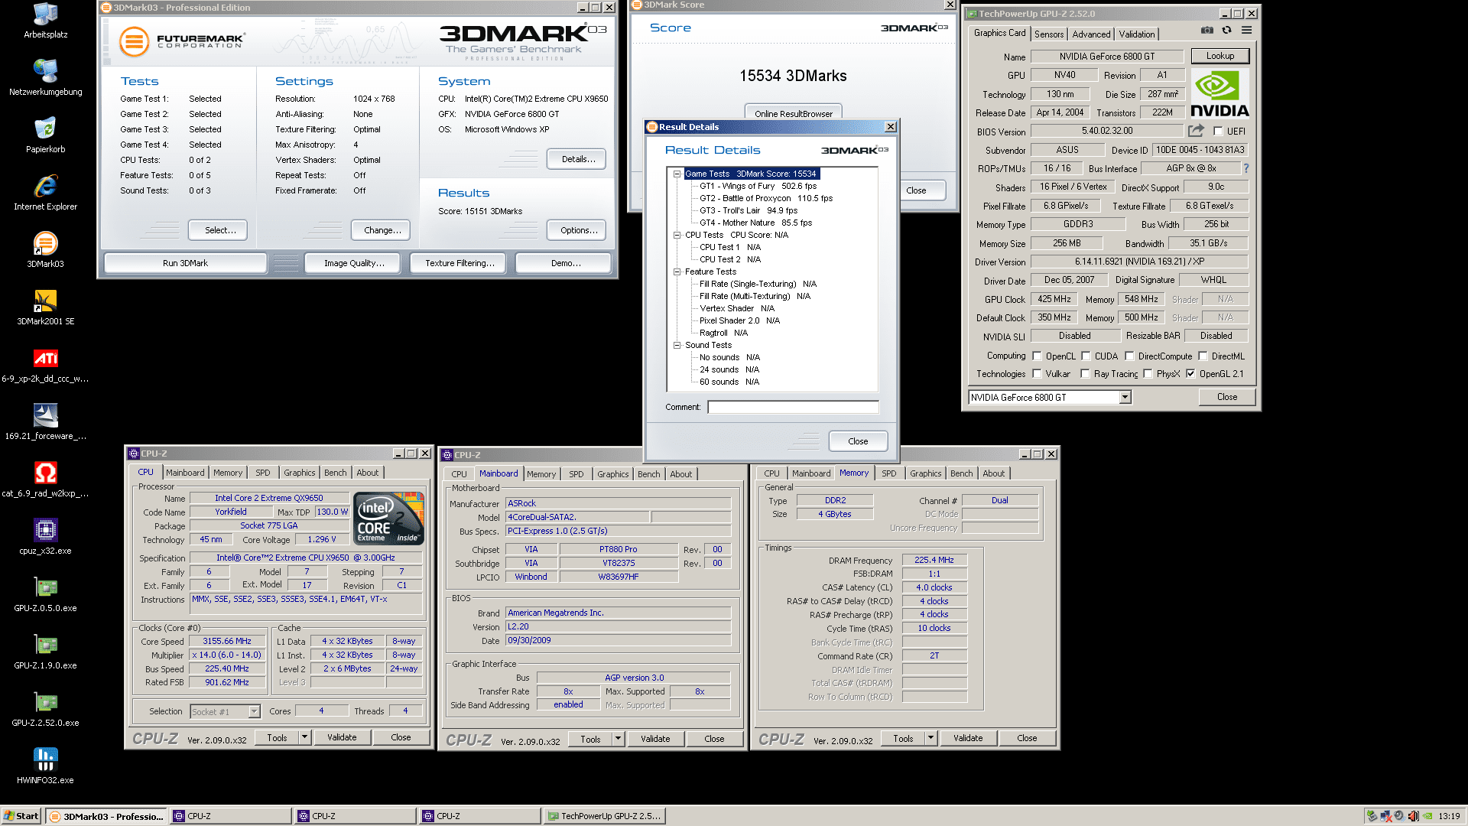Open Bench tab in CPU-Z Mainboard window
Viewport: 1468px width, 826px height.
[648, 474]
